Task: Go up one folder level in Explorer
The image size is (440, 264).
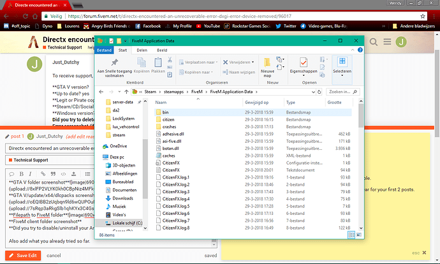Action: click(126, 92)
